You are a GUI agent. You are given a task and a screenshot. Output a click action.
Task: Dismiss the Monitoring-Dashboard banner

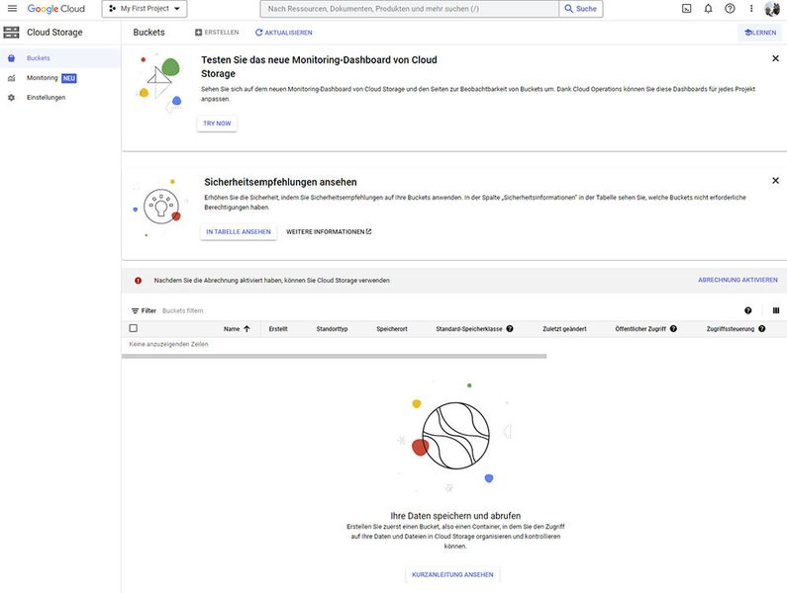(x=775, y=58)
